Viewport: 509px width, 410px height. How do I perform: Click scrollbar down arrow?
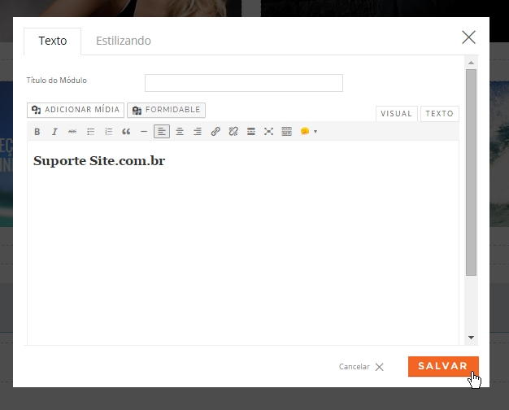[472, 338]
